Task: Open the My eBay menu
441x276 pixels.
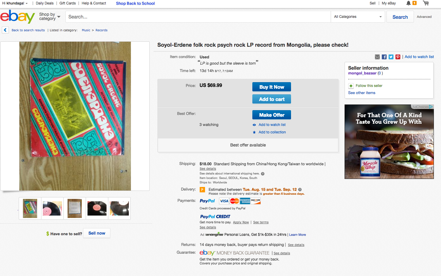Action: (x=389, y=3)
